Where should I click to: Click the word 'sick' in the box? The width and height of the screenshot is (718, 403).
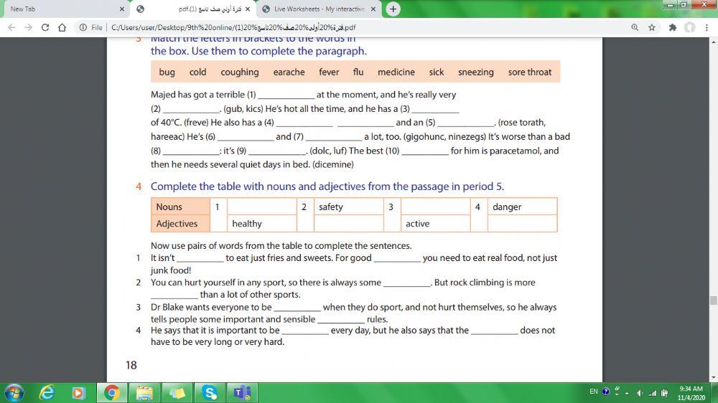[437, 72]
